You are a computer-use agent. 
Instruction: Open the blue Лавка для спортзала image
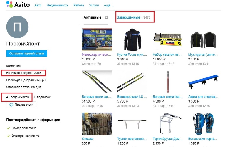(x=203, y=82)
